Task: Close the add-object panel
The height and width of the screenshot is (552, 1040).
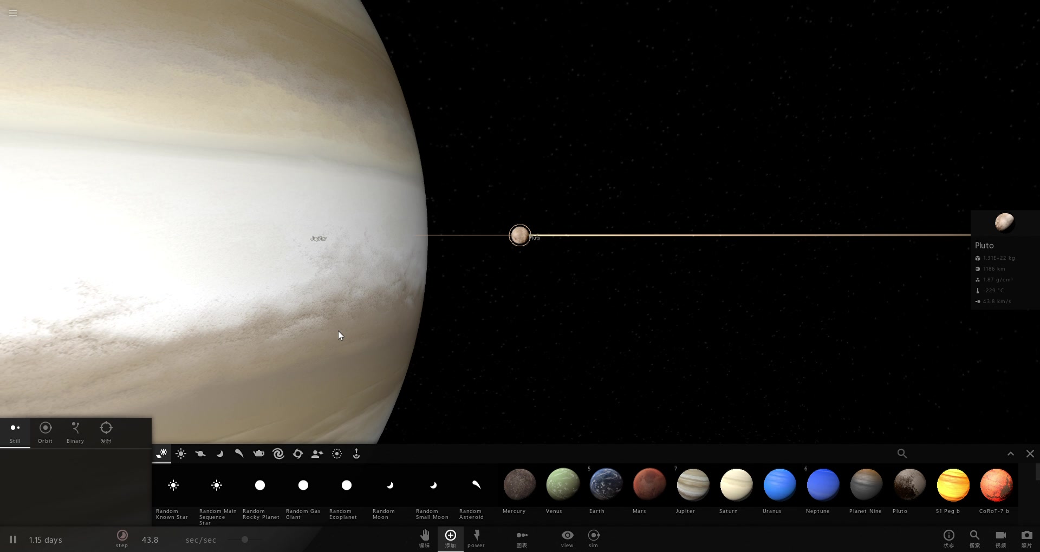Action: 1030,454
